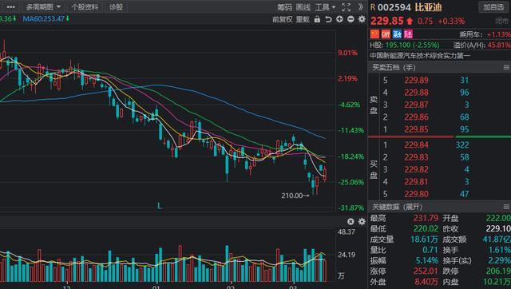Zoom in chart with plus icon

[339, 19]
